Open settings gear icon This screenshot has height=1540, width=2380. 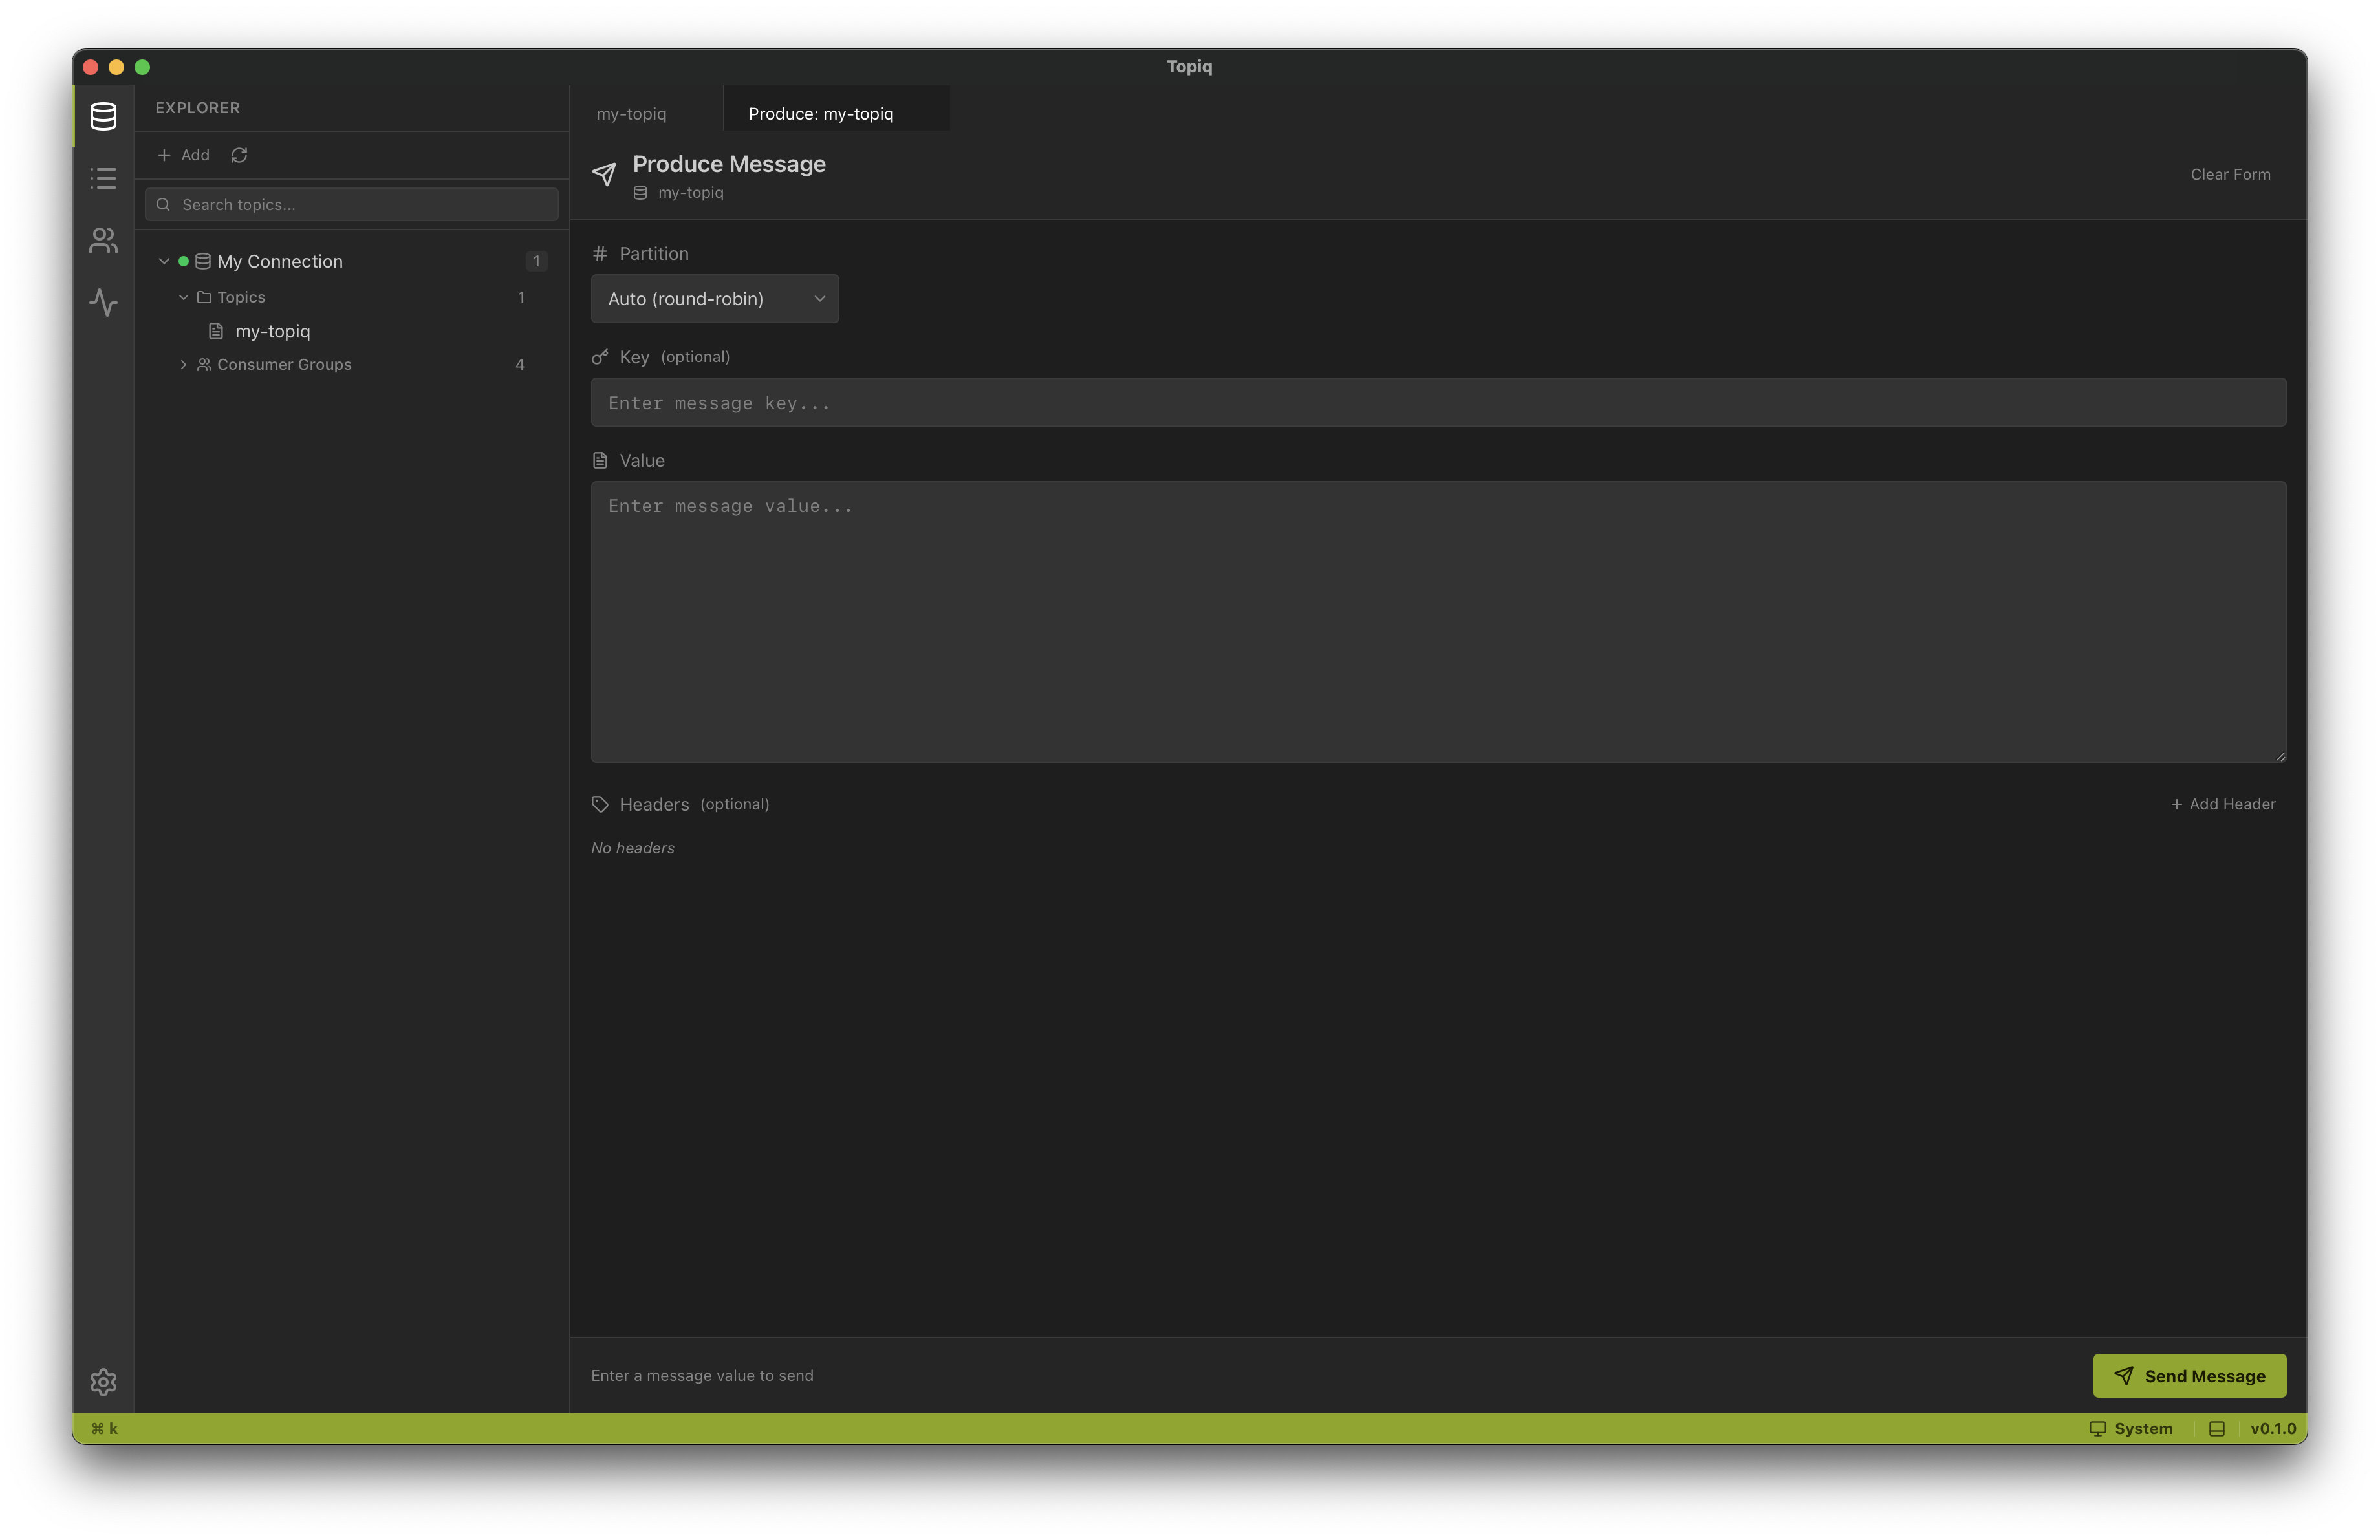coord(103,1382)
